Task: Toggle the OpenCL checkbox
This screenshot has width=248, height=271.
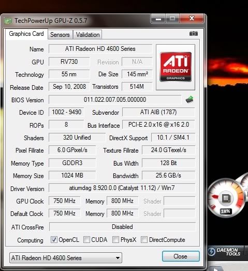Action: tap(54, 240)
